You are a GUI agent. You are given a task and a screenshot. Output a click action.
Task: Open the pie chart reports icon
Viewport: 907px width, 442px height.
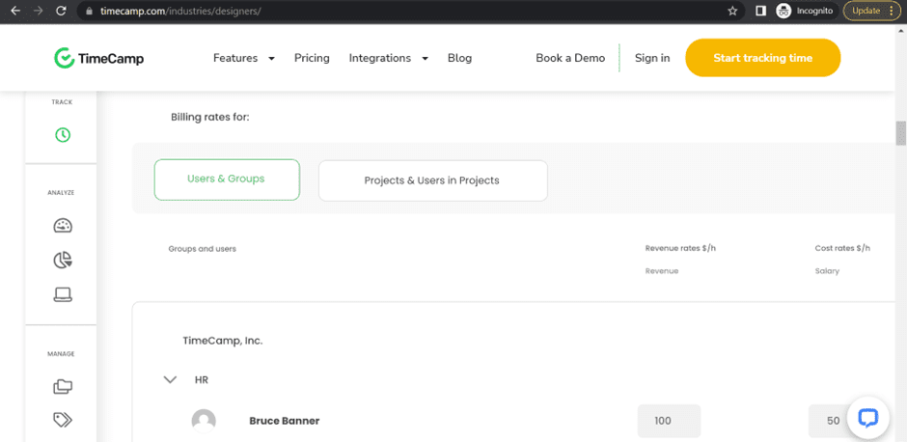point(63,261)
